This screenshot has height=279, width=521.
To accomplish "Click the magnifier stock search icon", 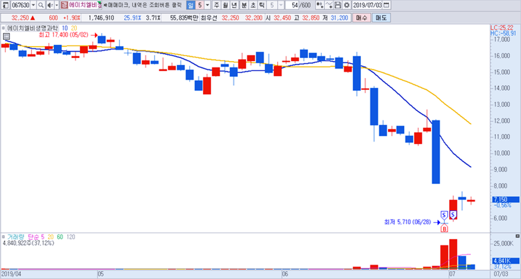I will click(41, 5).
